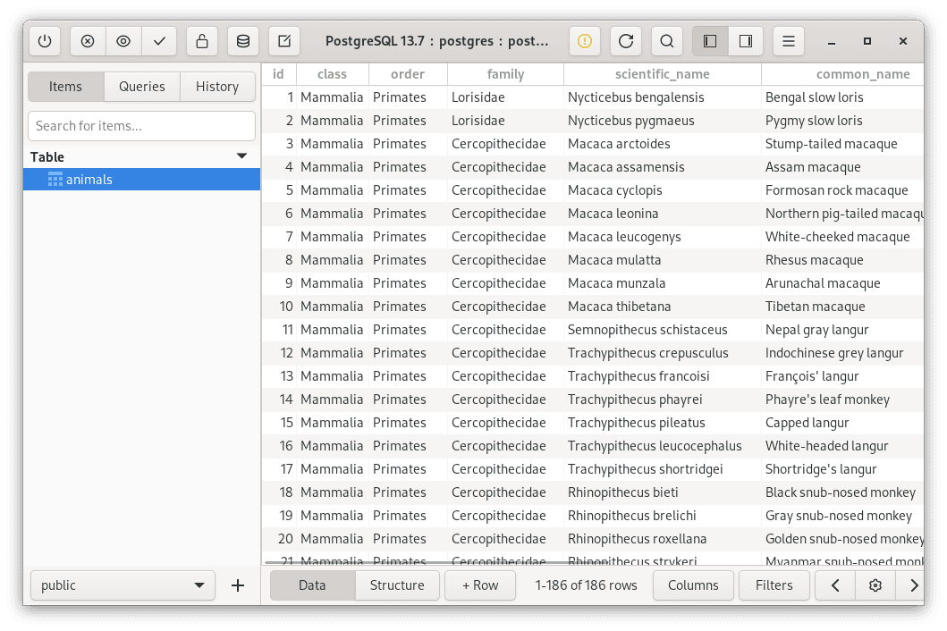The height and width of the screenshot is (631, 947).
Task: Commit changes with the checkmark icon
Action: point(159,41)
